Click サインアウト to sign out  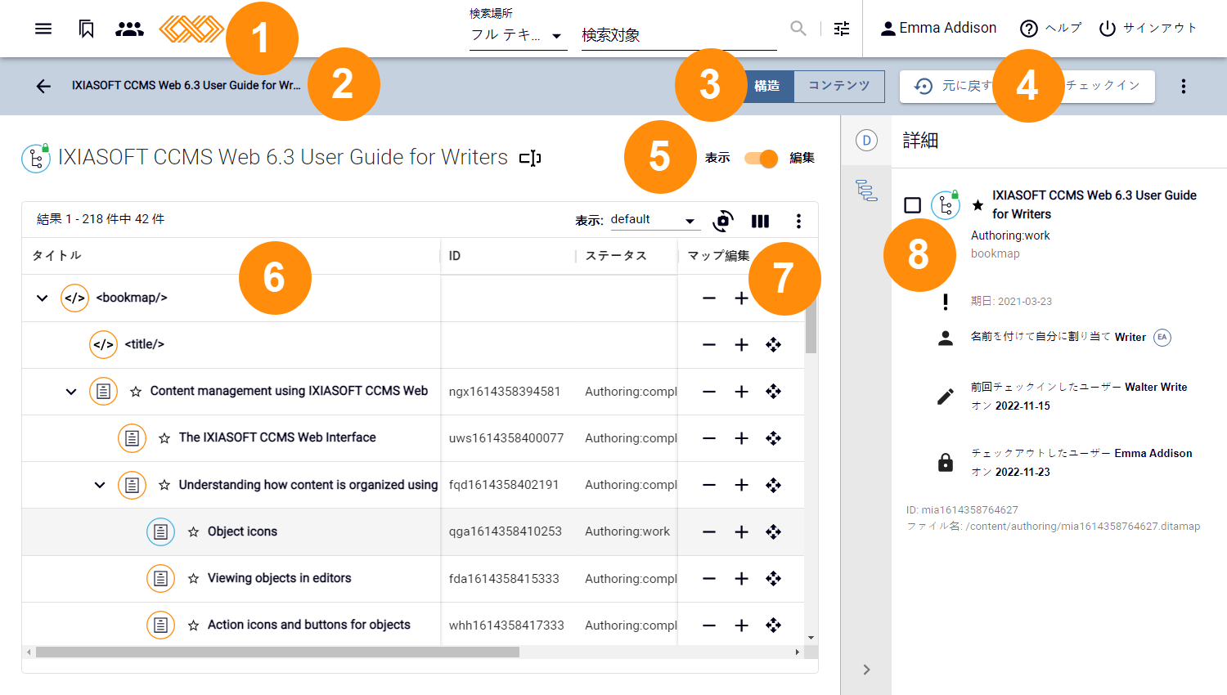click(x=1148, y=28)
